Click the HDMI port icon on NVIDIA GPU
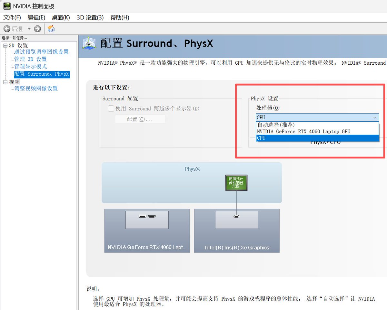387x310 pixels. tap(152, 216)
